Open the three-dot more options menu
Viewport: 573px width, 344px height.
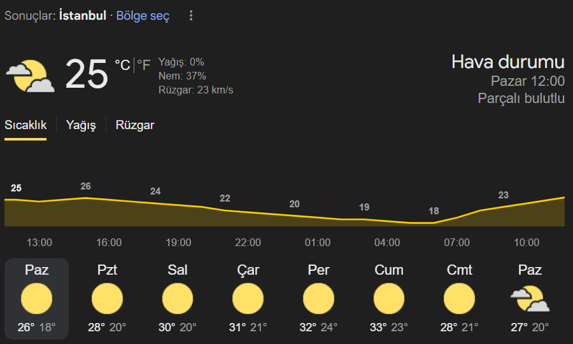pyautogui.click(x=191, y=15)
